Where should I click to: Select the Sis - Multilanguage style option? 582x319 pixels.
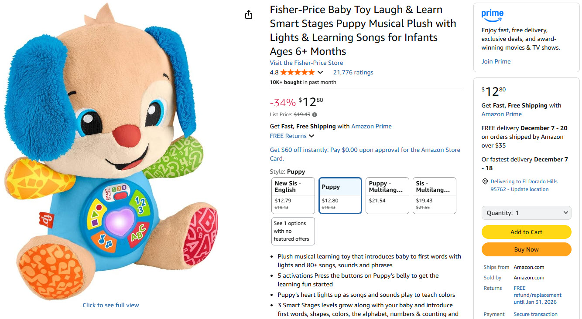(x=434, y=195)
